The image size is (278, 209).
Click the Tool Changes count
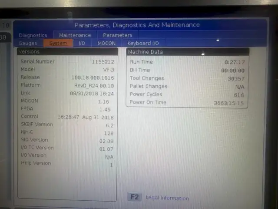pyautogui.click(x=236, y=79)
